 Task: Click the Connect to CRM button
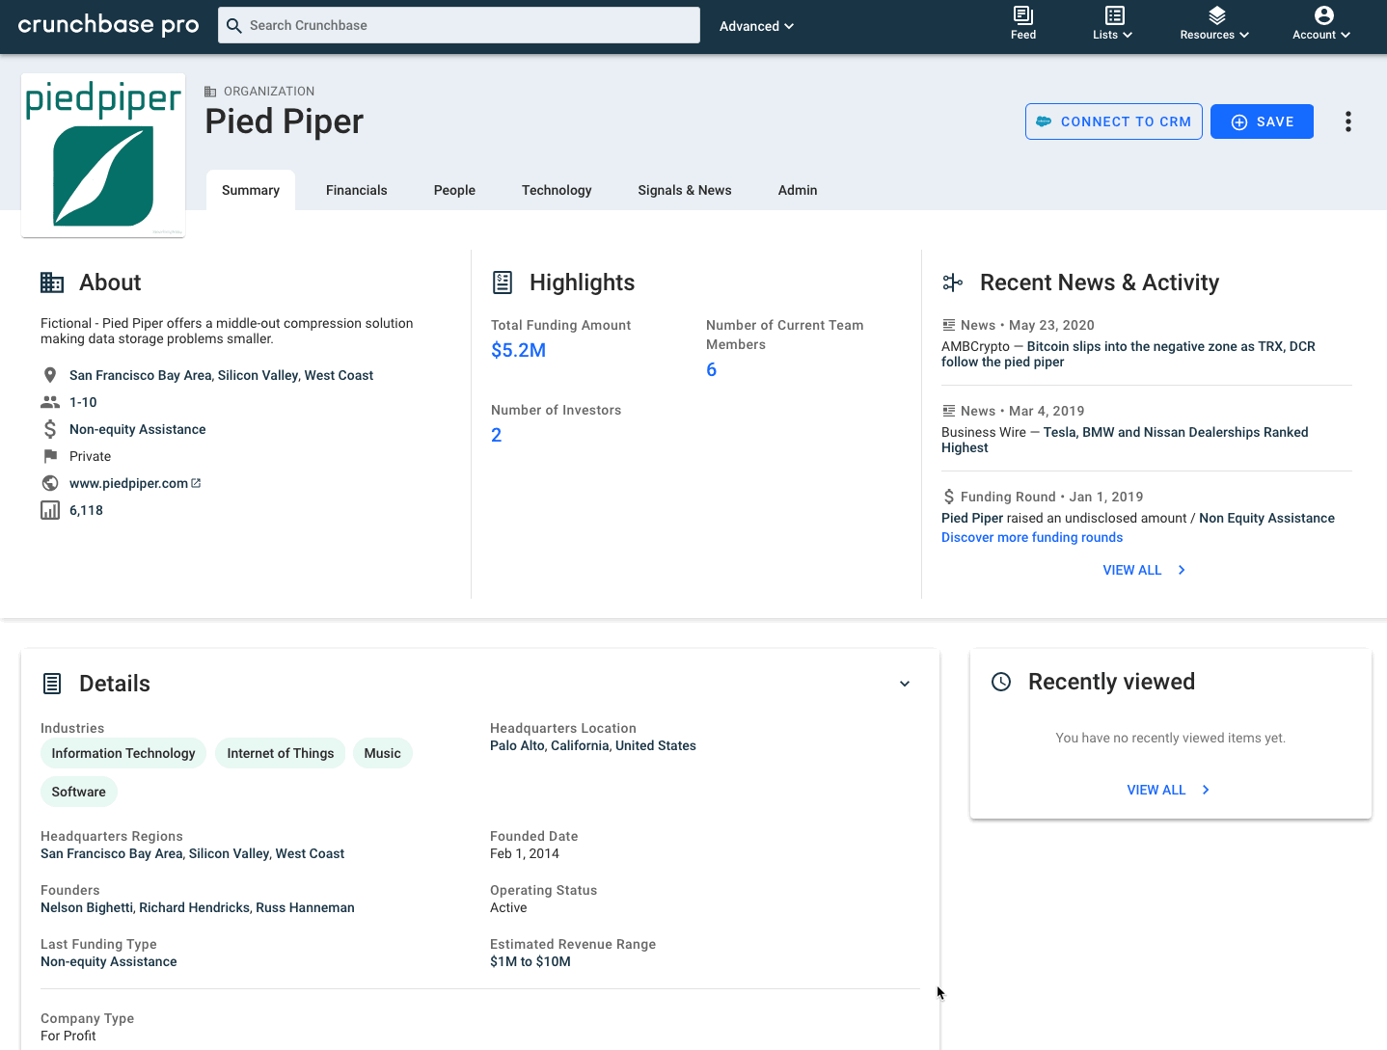[x=1114, y=121]
